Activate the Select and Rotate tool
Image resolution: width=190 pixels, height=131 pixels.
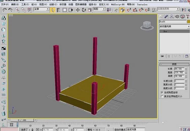(x=84, y=10)
